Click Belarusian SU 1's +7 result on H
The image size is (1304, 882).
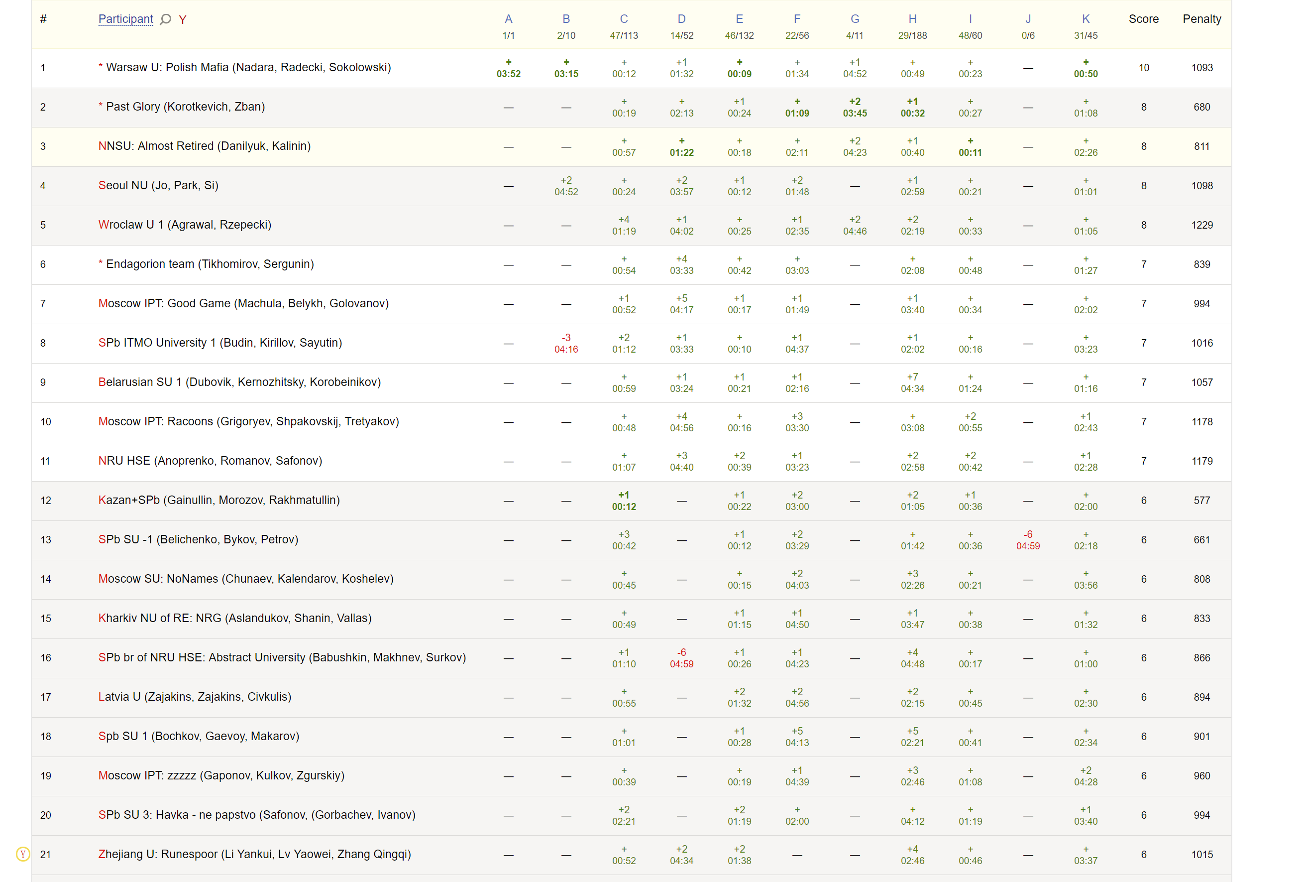(912, 382)
